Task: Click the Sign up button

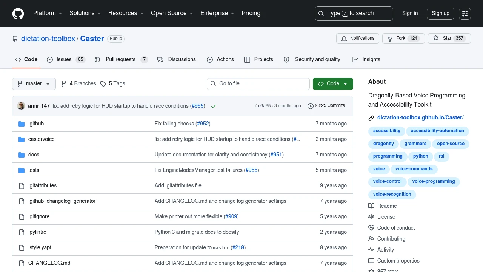Action: click(440, 14)
